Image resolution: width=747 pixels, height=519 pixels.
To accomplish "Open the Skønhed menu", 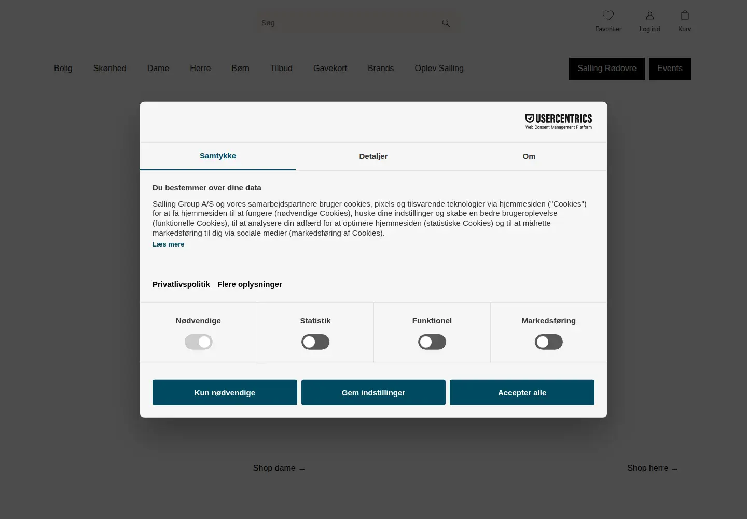I will (109, 69).
